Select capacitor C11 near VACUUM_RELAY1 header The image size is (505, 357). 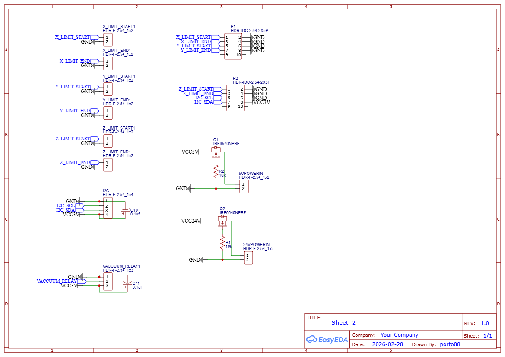pyautogui.click(x=127, y=284)
